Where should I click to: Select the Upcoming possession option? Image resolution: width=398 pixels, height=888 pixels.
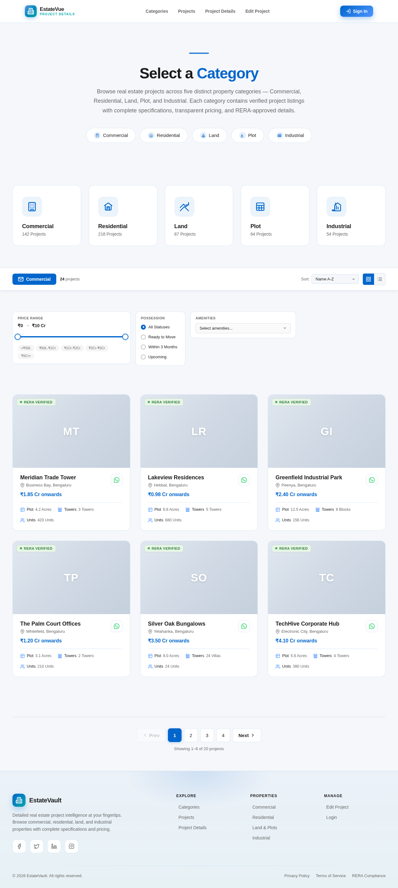click(x=154, y=357)
